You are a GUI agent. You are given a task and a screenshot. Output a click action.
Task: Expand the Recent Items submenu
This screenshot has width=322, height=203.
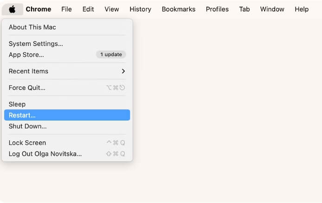[x=67, y=71]
